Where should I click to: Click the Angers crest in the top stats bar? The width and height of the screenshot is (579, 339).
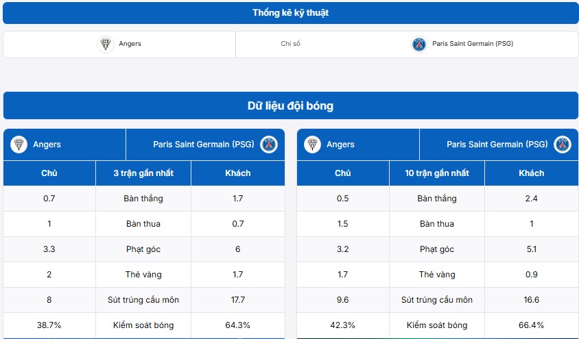point(106,44)
